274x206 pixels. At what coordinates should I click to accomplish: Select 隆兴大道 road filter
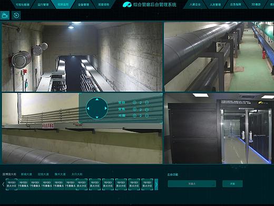pyautogui.click(x=60, y=174)
